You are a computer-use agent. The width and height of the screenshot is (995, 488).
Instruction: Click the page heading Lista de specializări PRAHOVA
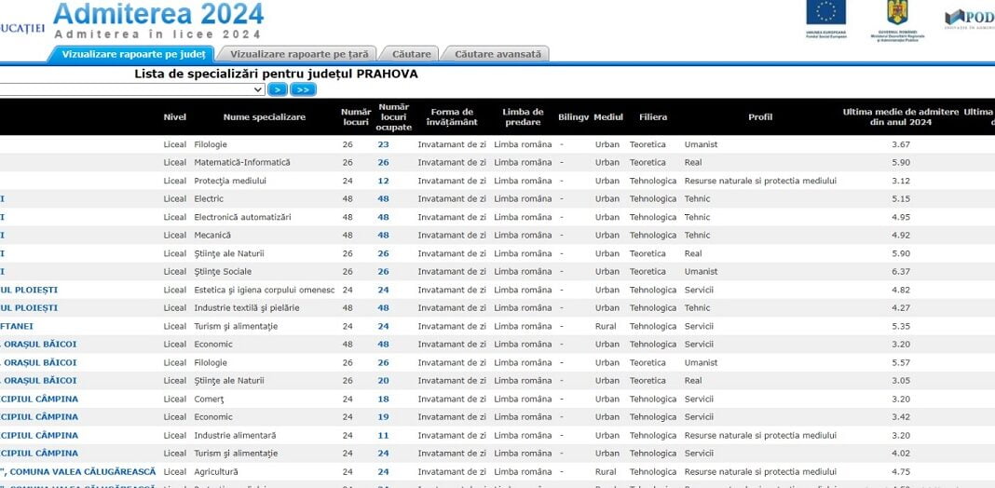[x=276, y=75]
